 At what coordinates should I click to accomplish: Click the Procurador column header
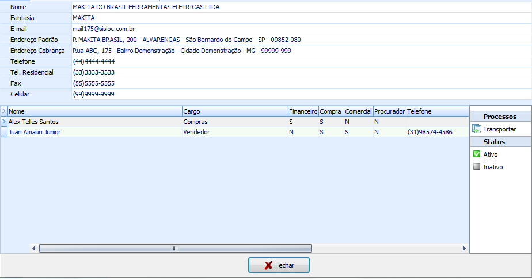click(389, 111)
